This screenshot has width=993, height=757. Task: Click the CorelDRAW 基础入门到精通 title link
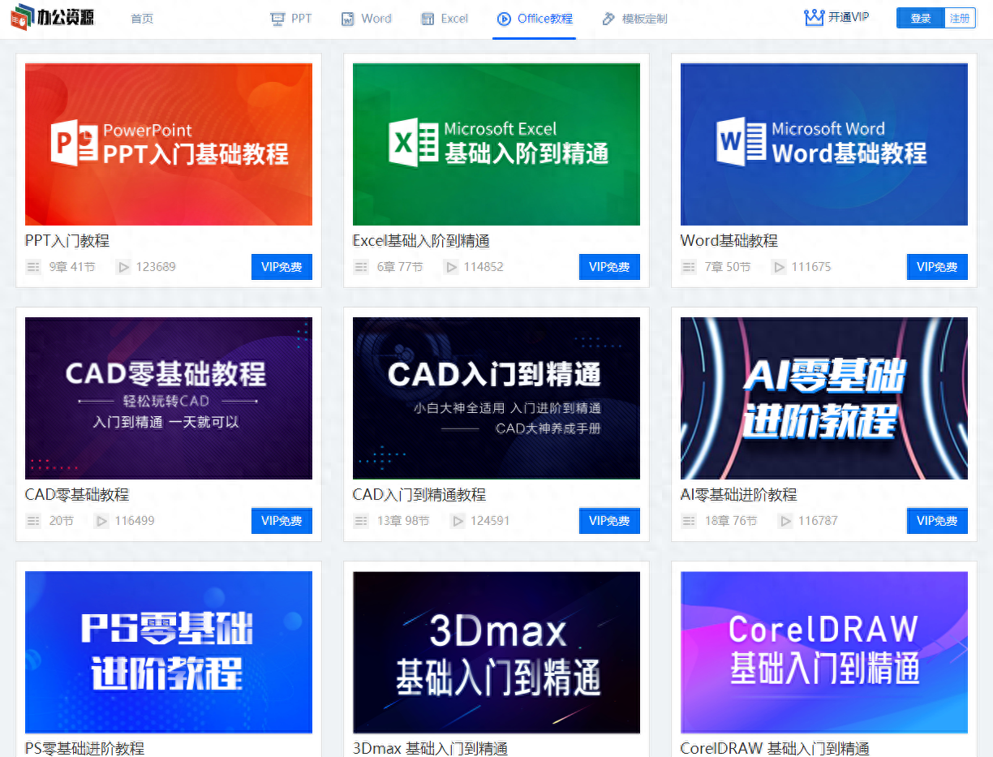pos(775,749)
